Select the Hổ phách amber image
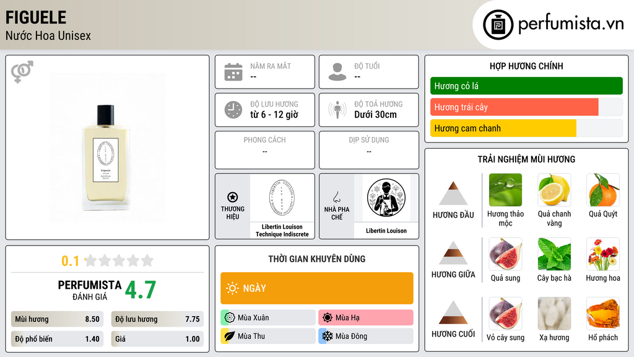Viewport: 634px width, 357px height. 603,314
